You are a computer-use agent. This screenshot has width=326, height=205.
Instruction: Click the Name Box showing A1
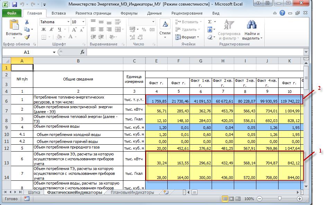pos(27,52)
